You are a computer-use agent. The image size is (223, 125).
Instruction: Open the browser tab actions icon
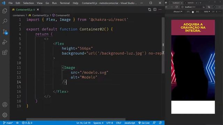click(x=166, y=3)
